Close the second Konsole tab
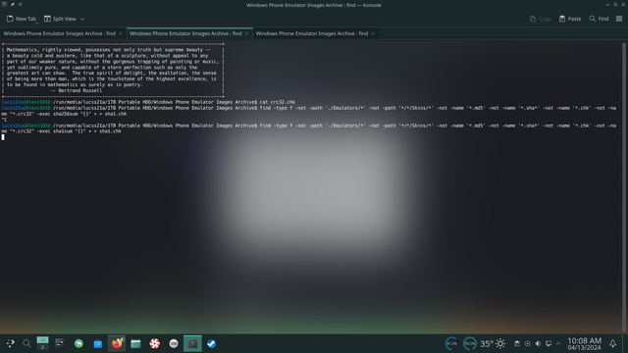 246,33
